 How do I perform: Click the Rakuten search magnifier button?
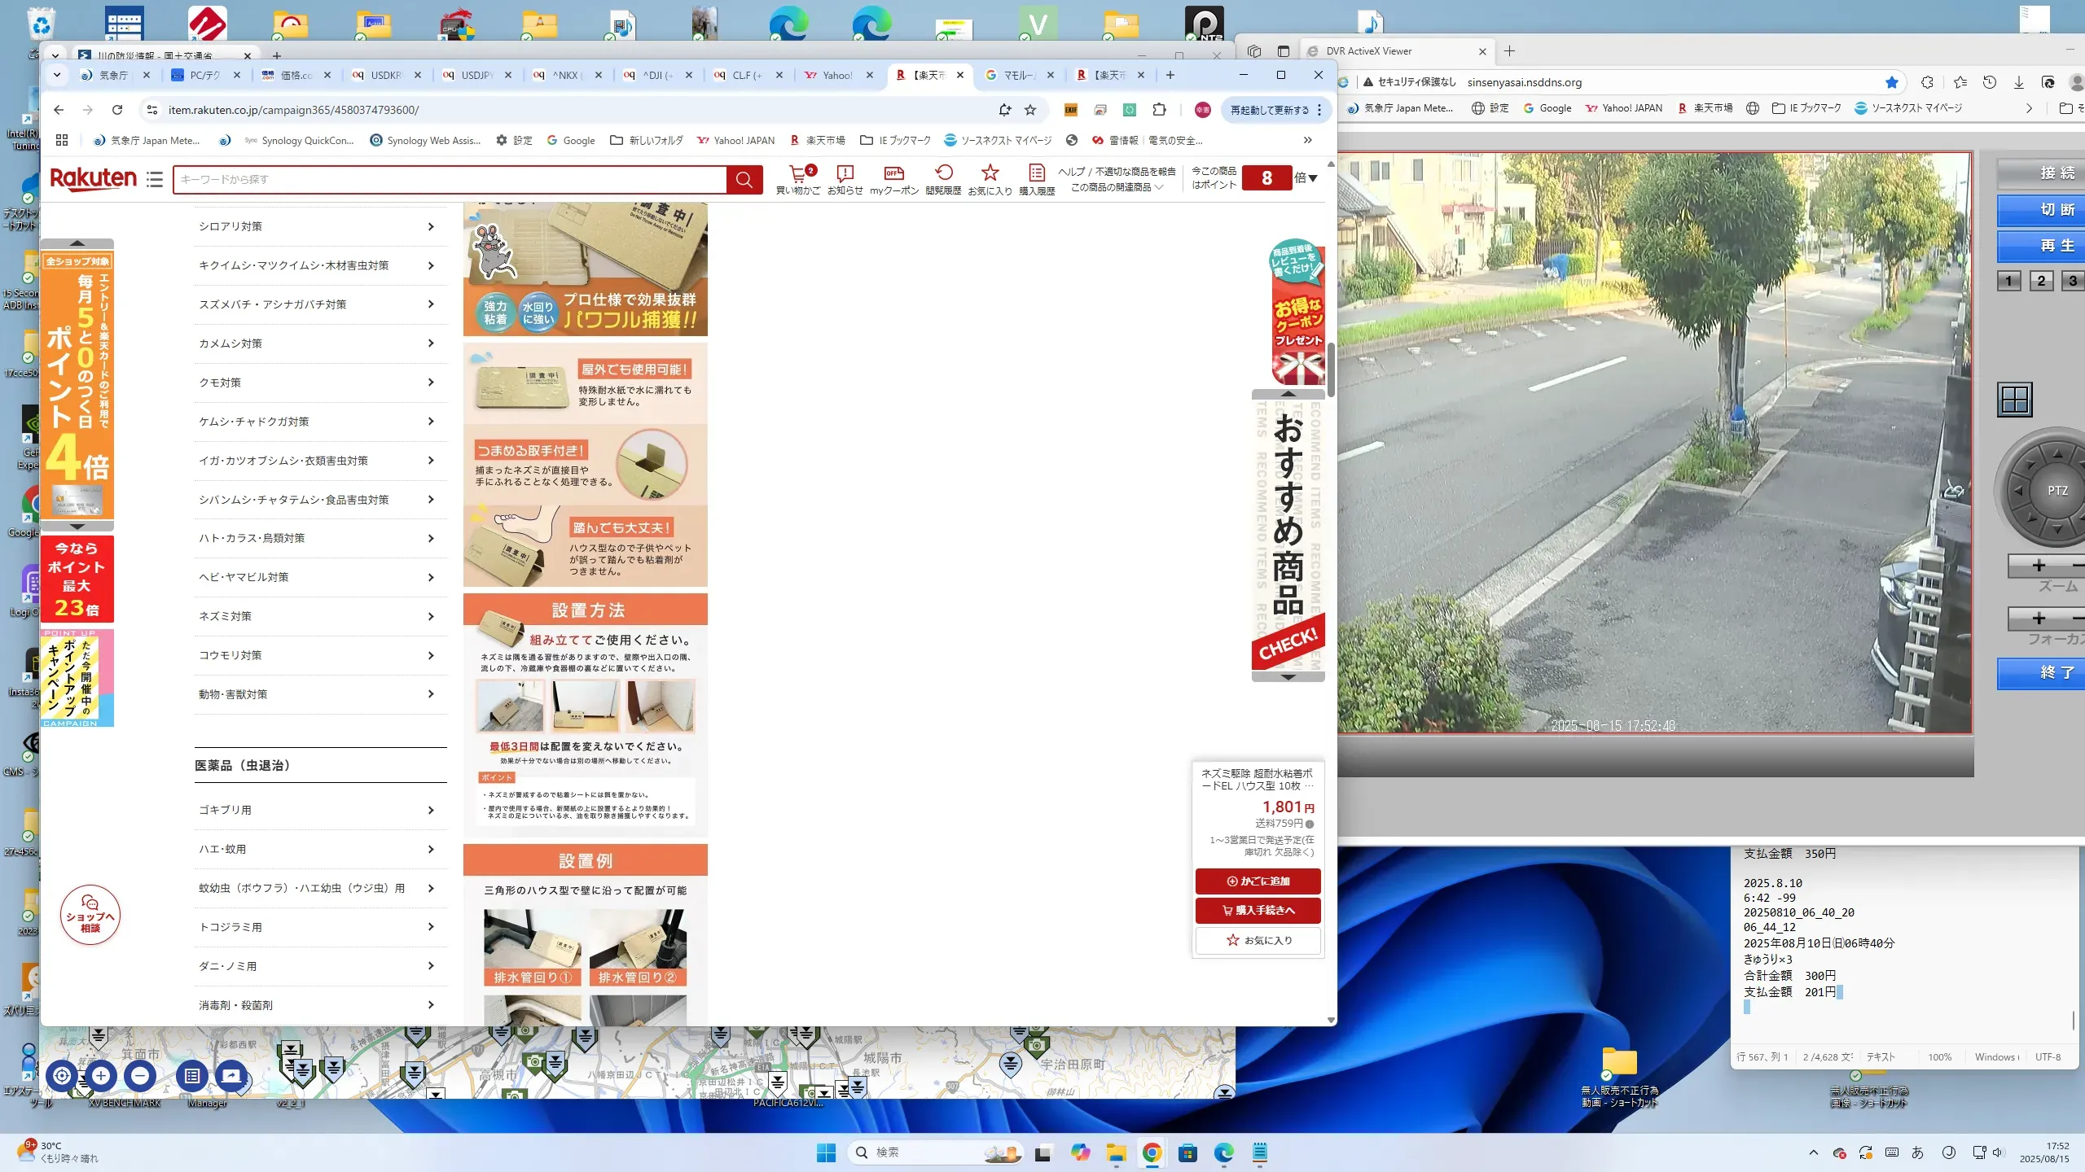click(744, 179)
